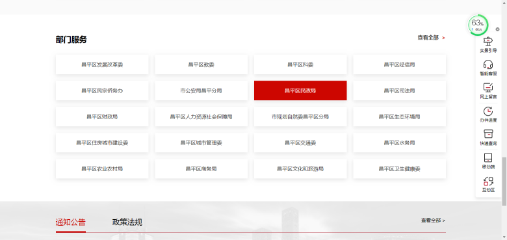Open 昌平区司法局 department
This screenshot has height=240, width=507.
tap(399, 90)
